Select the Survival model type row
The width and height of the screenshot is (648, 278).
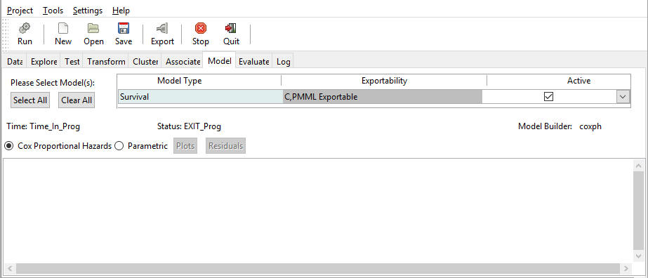point(200,97)
